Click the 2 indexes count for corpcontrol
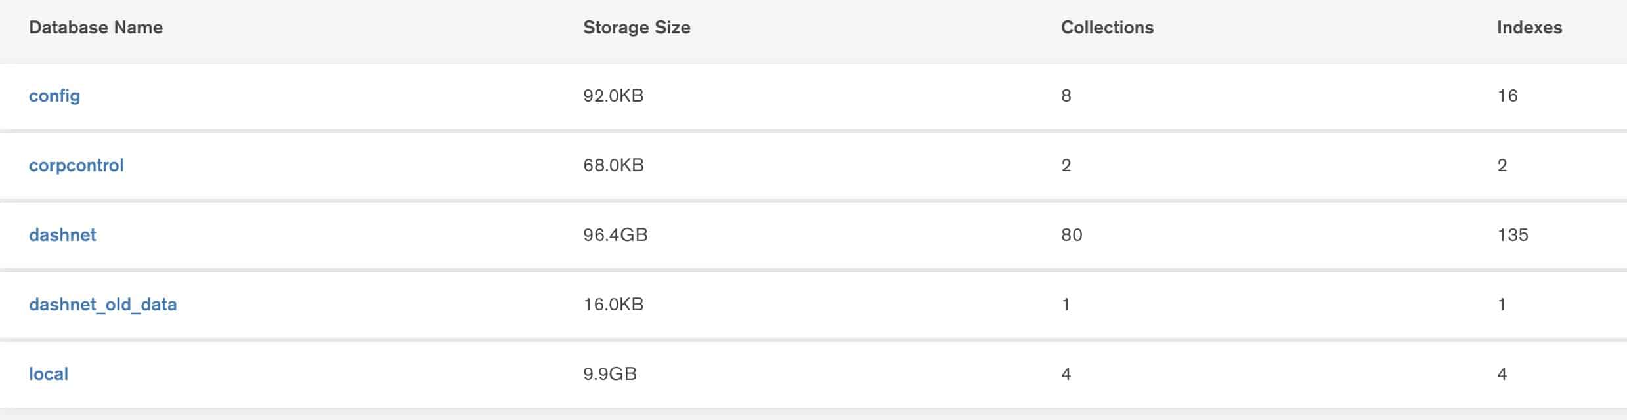 (1502, 165)
